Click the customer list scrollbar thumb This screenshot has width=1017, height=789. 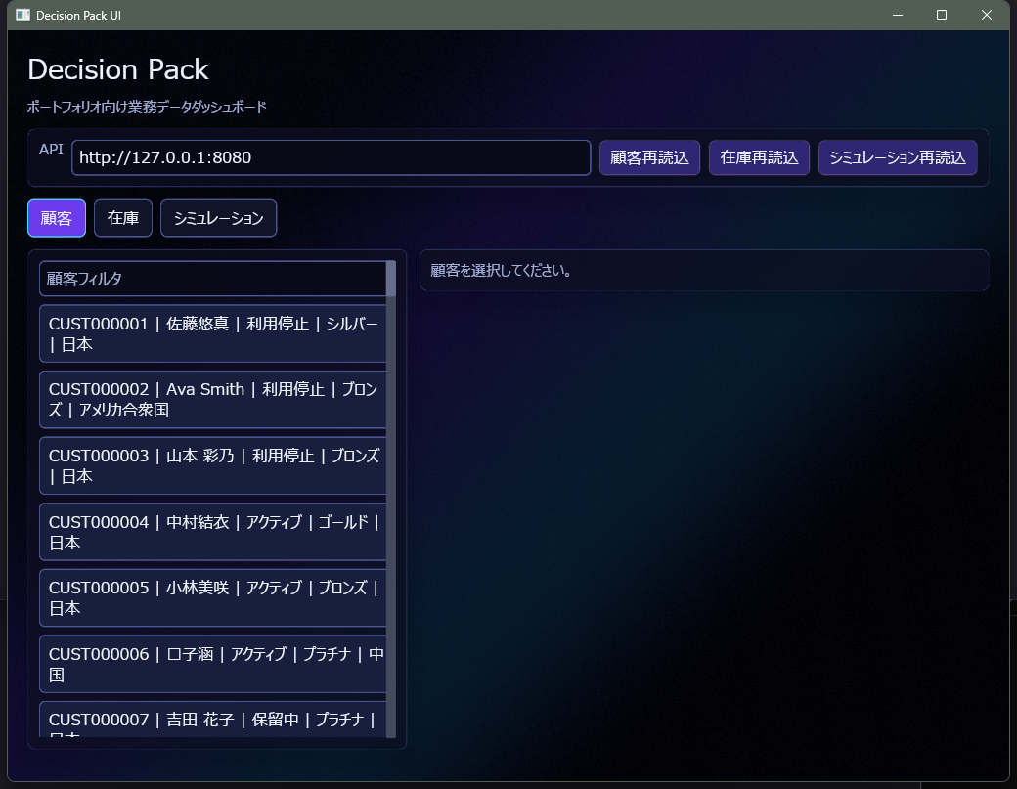(391, 279)
